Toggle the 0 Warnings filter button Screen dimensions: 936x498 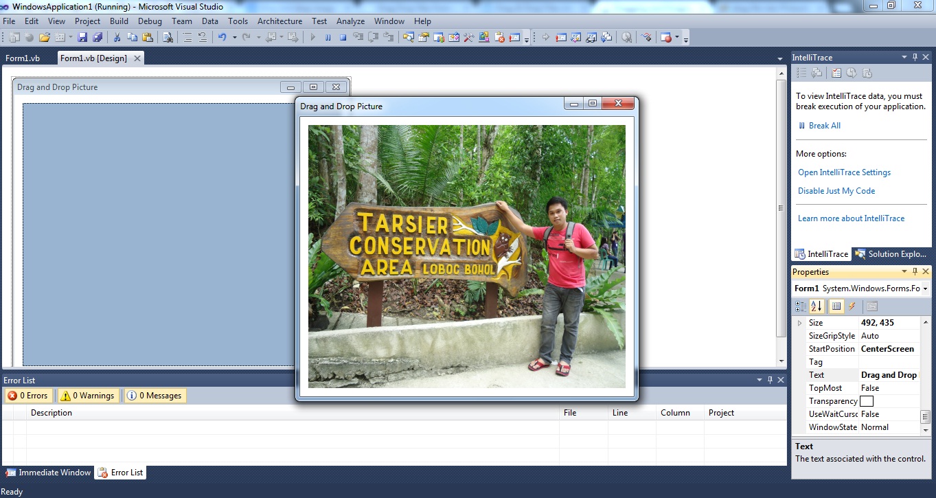[87, 396]
